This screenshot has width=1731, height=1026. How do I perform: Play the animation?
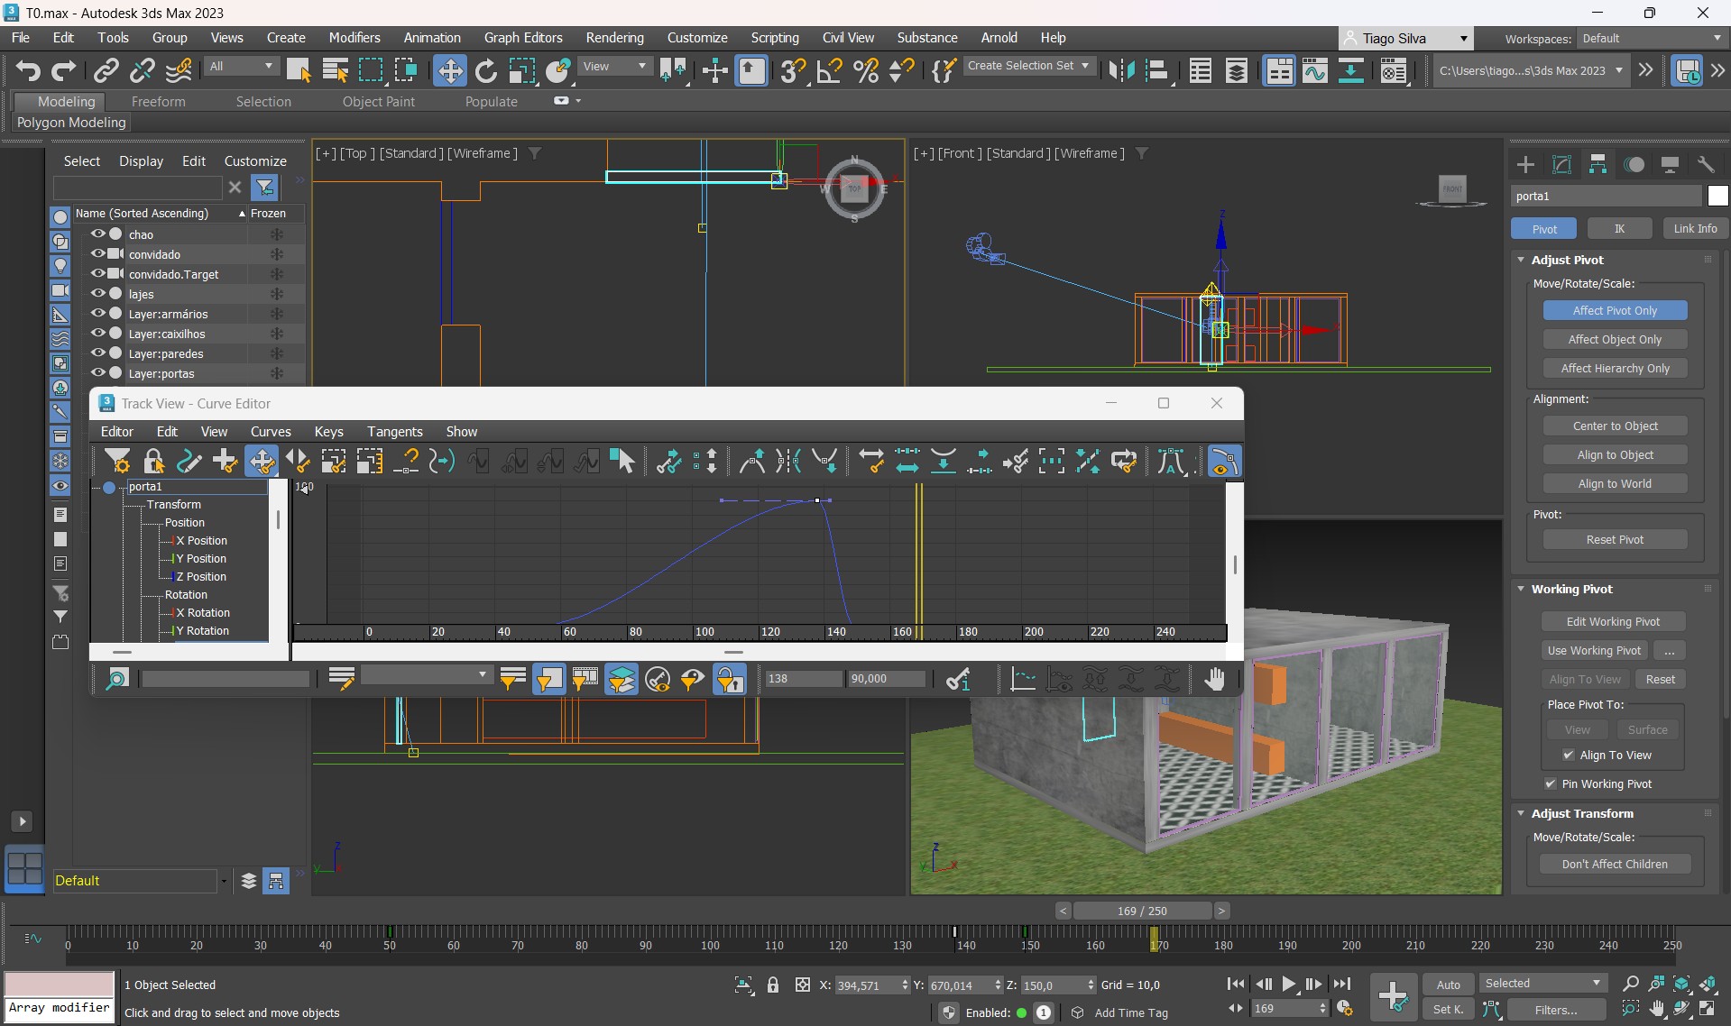[1288, 984]
